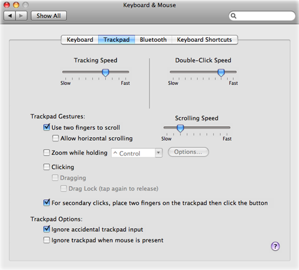Switch to the Bluetooth tab
Screen dimensions: 299x270
point(153,40)
